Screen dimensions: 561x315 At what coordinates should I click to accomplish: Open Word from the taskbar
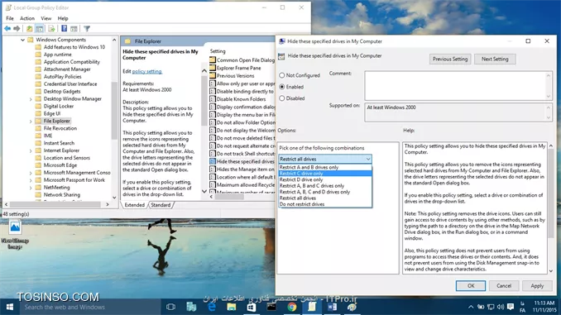point(332,307)
